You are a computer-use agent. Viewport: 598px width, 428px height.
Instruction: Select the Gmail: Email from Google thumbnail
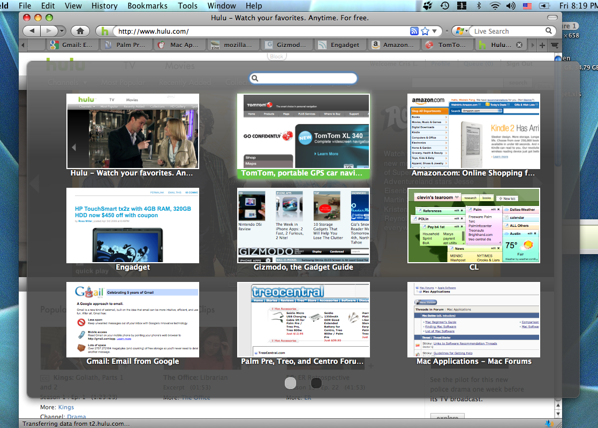click(x=133, y=319)
